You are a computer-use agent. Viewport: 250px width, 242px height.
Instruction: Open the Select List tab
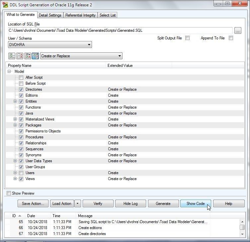(108, 15)
